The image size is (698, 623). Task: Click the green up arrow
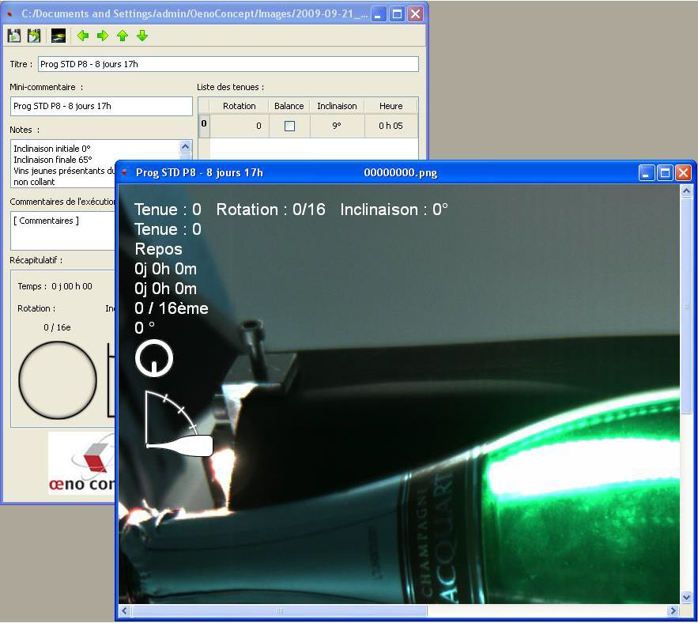123,36
